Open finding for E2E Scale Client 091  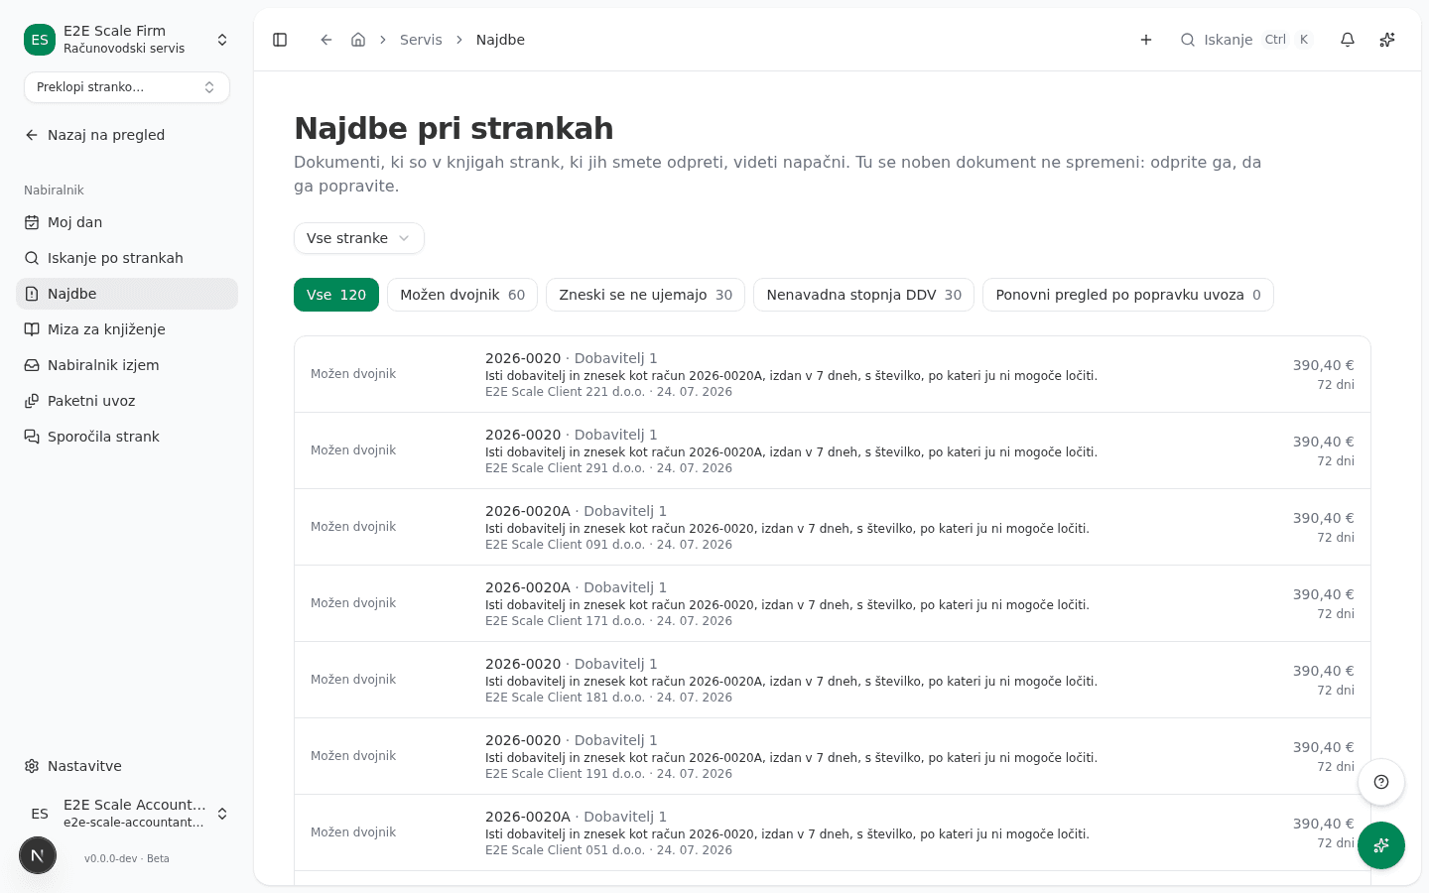[x=833, y=527]
